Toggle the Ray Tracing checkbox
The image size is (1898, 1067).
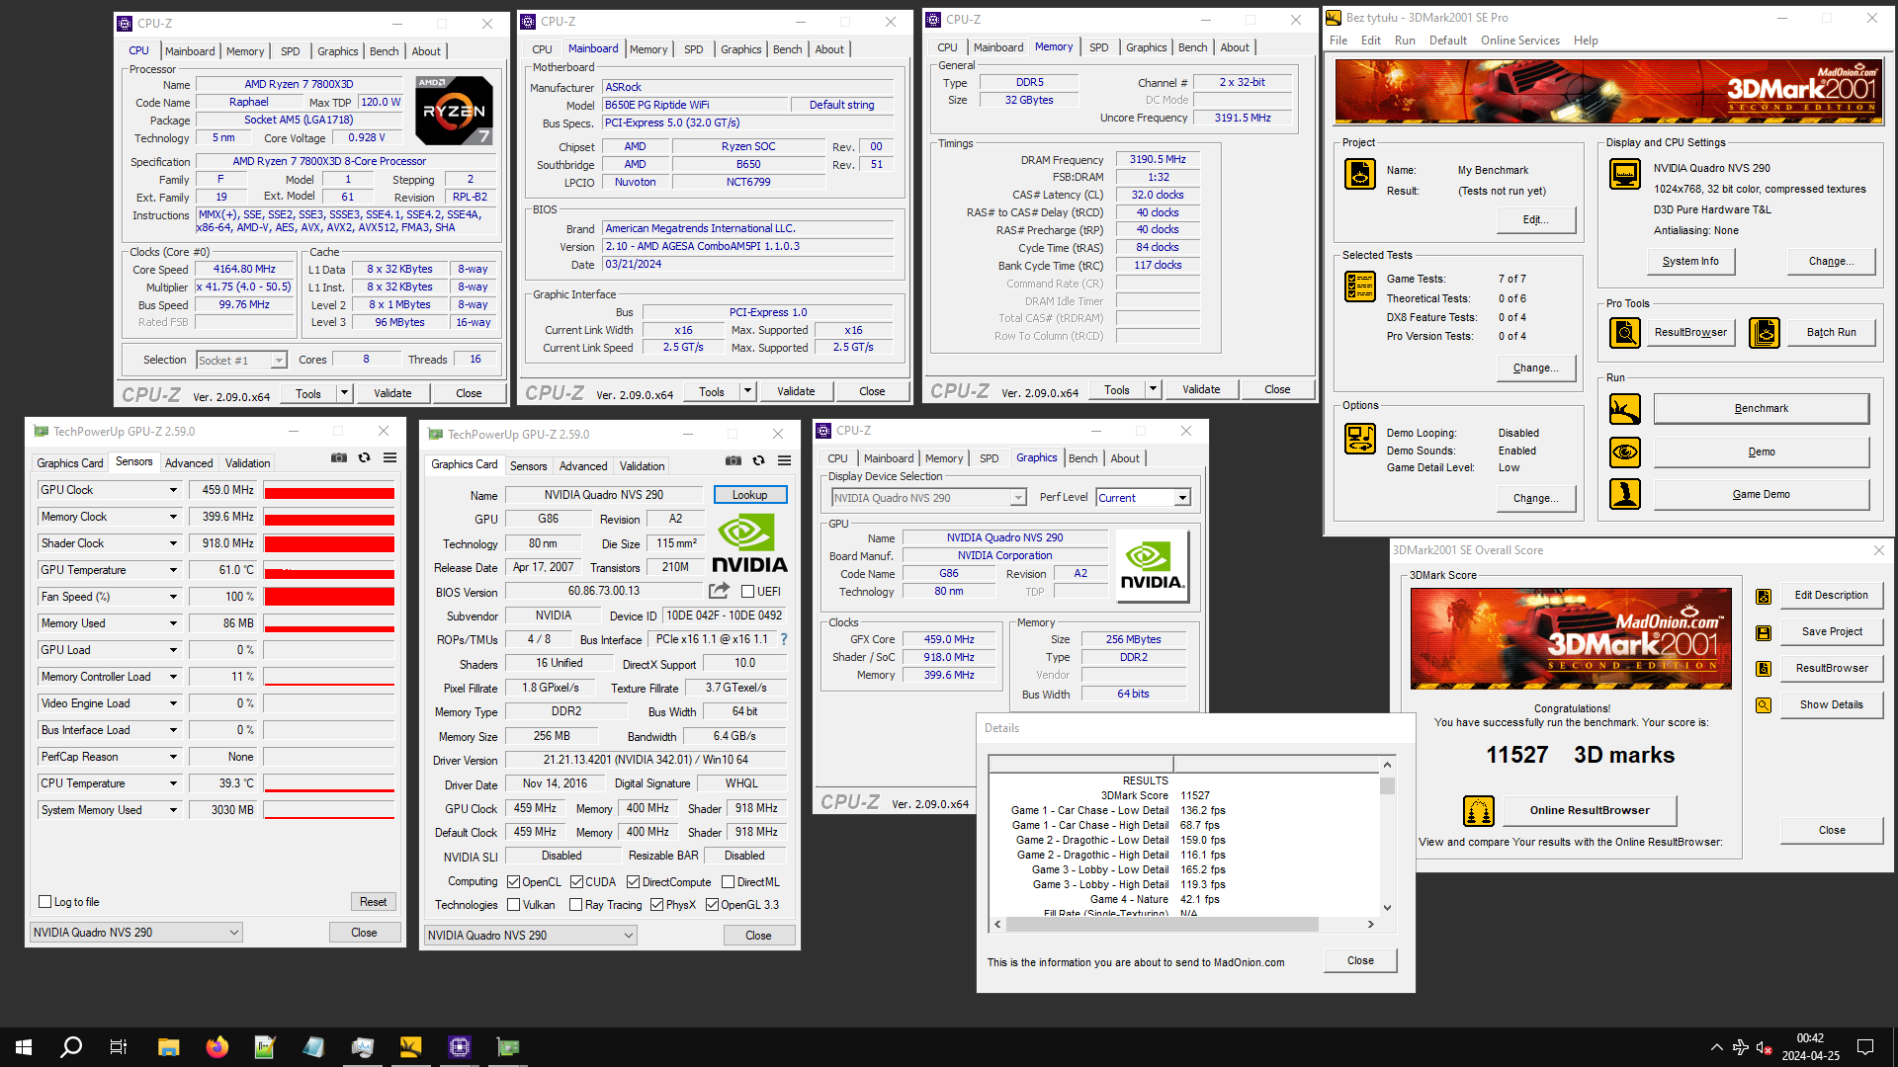point(576,905)
